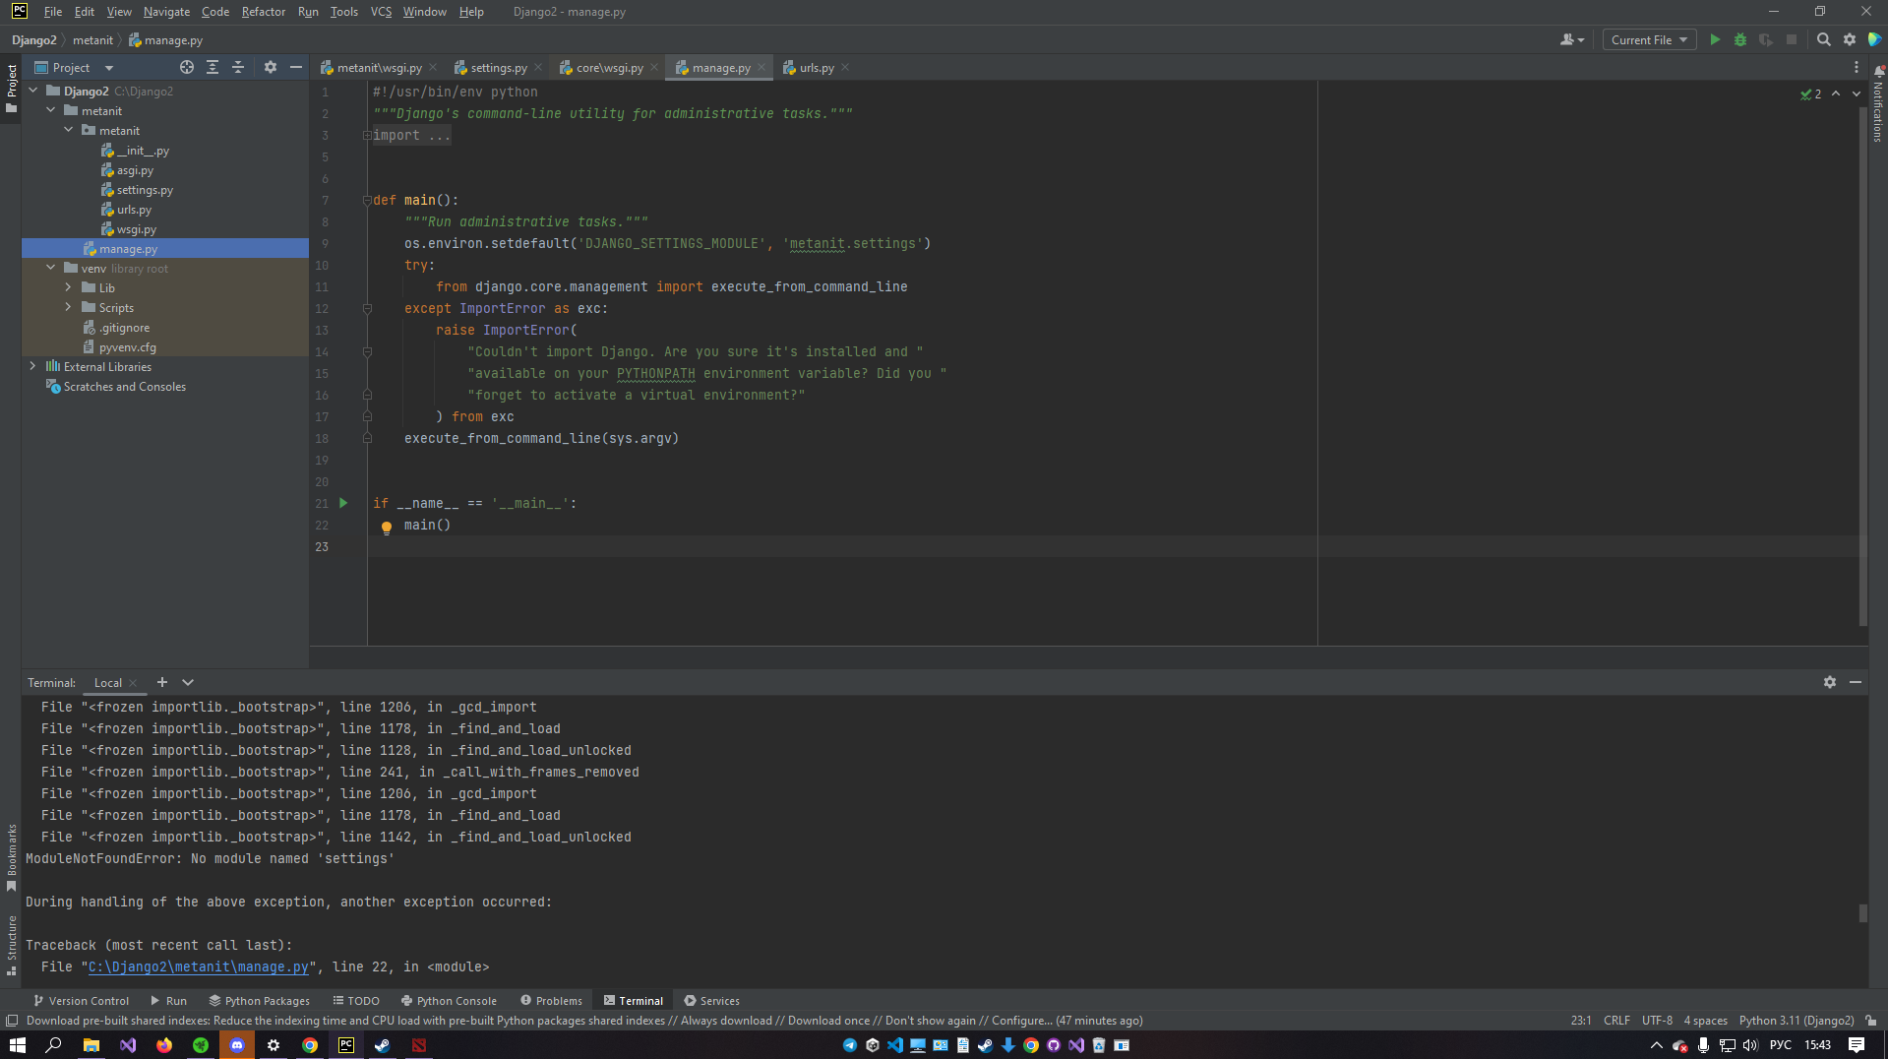1888x1059 pixels.
Task: Collapse the venv library root folder
Action: (x=51, y=268)
